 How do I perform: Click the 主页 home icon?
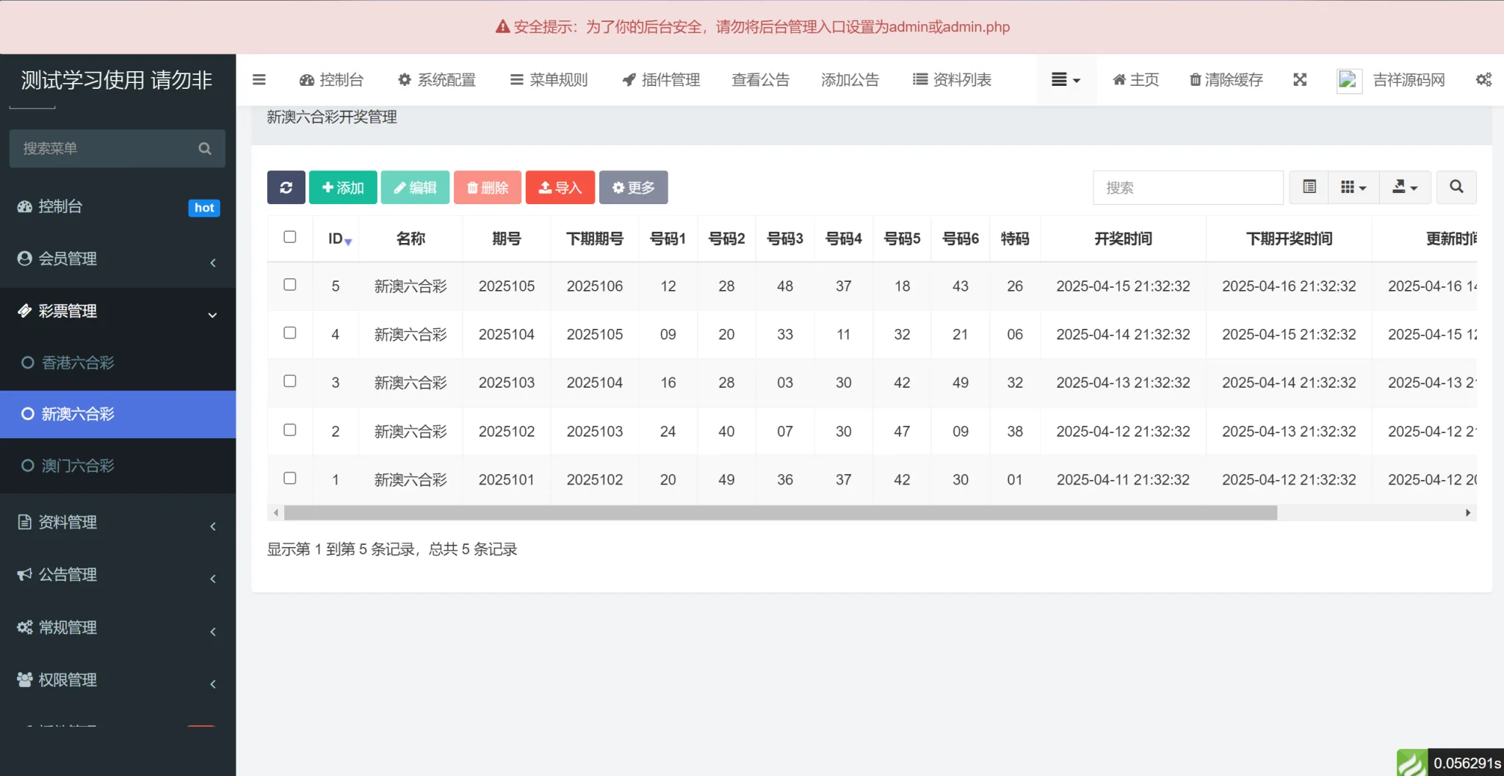pyautogui.click(x=1134, y=80)
